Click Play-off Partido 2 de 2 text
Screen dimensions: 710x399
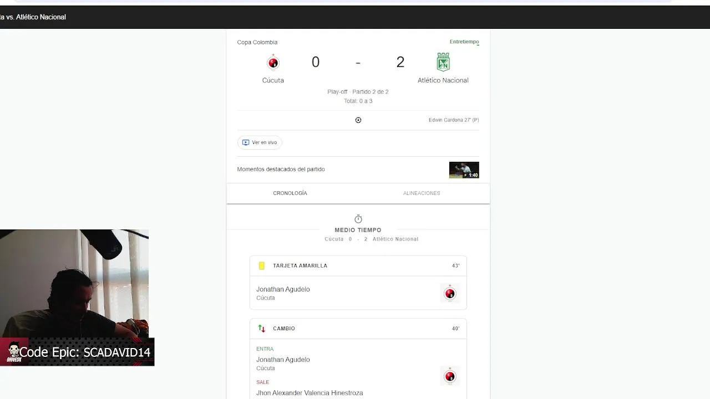coord(358,92)
